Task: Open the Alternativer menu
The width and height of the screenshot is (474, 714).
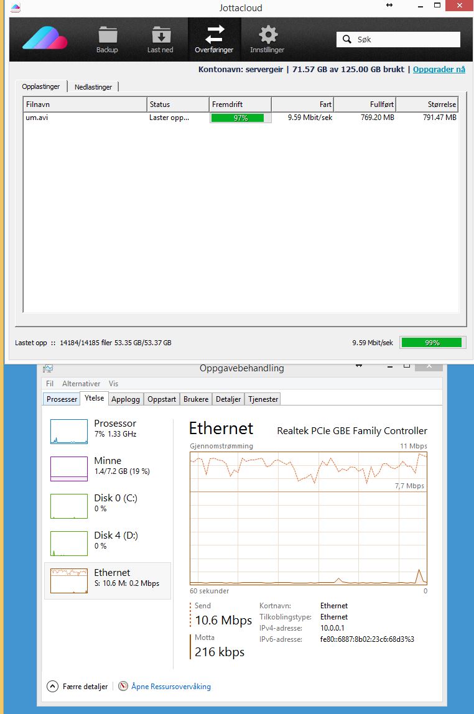Action: pyautogui.click(x=81, y=383)
